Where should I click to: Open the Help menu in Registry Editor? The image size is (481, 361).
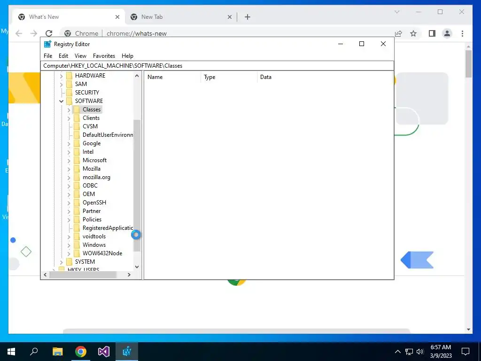(x=127, y=56)
